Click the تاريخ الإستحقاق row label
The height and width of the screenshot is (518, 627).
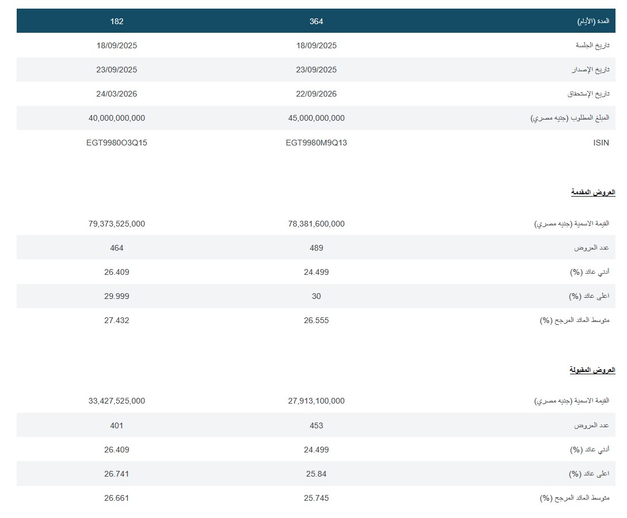click(588, 94)
